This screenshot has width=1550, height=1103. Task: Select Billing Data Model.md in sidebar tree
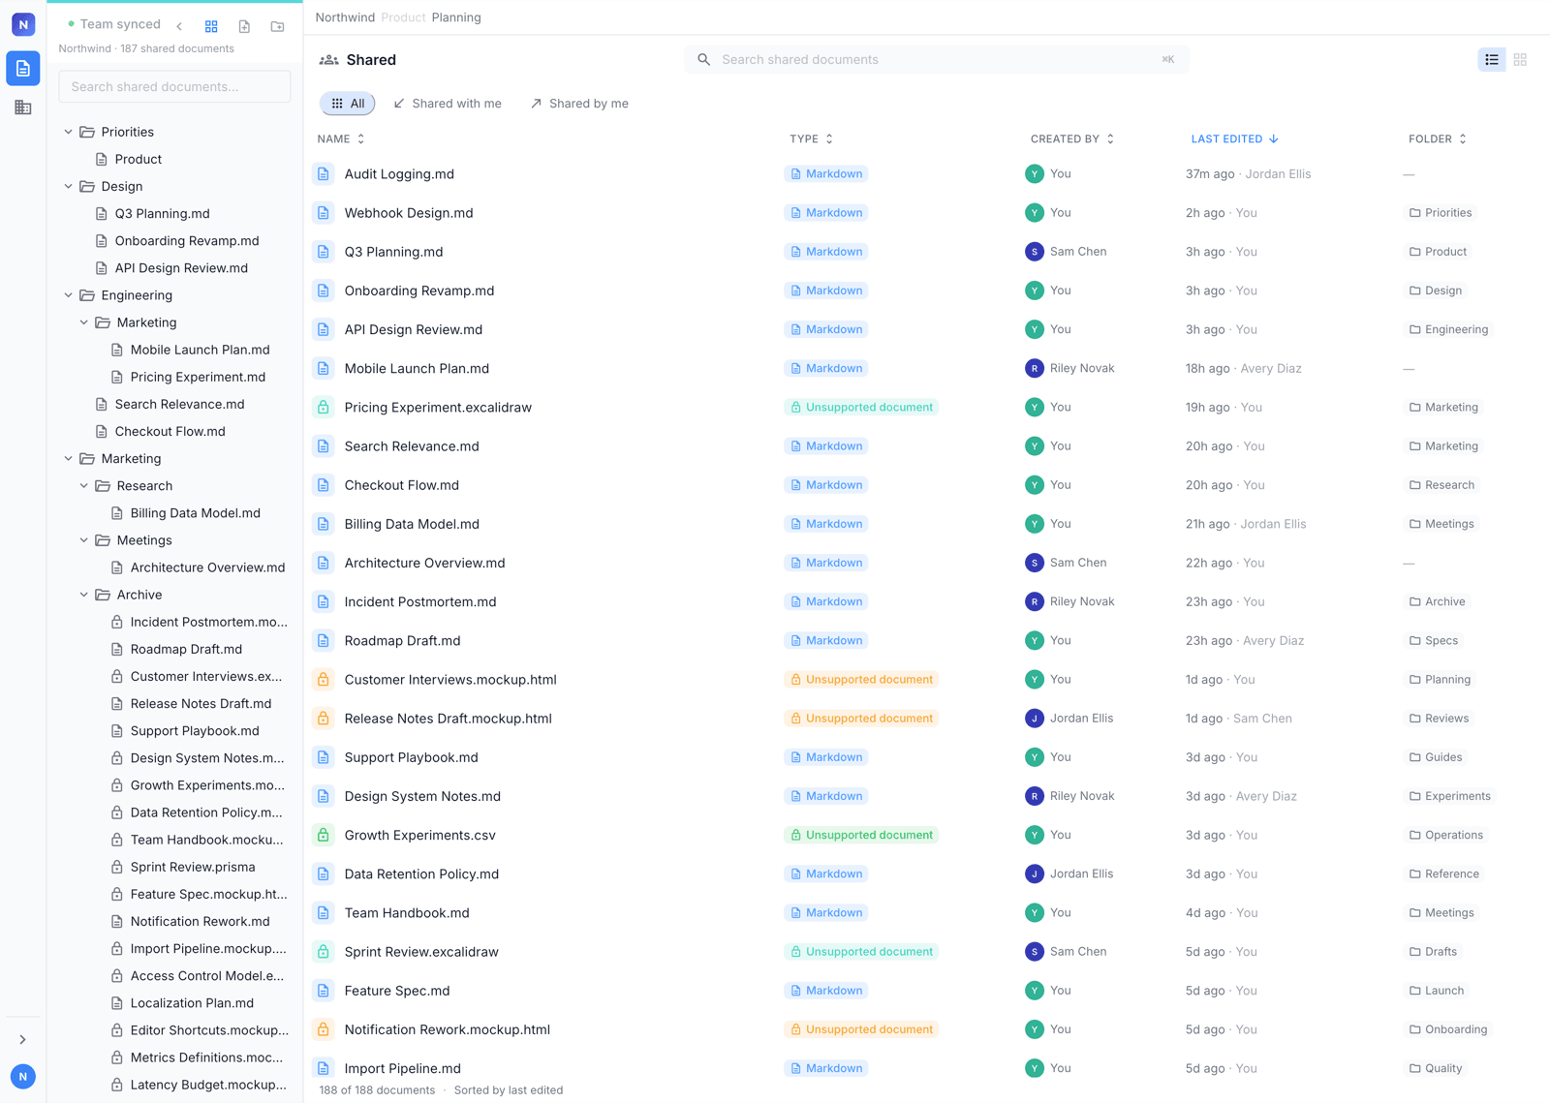click(x=195, y=513)
